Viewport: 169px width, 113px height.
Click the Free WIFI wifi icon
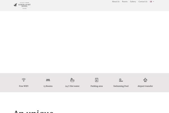24,80
